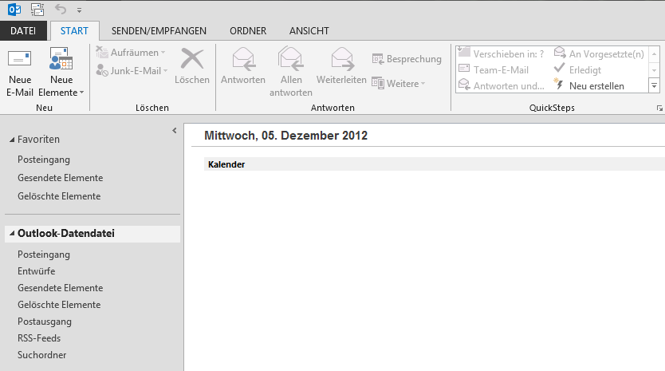
Task: Open Gelöschte Elemente under Favoriten
Action: tap(59, 196)
